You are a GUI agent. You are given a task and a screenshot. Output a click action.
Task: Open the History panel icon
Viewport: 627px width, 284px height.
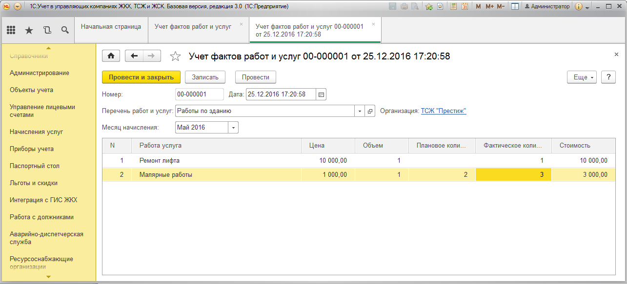coord(47,30)
